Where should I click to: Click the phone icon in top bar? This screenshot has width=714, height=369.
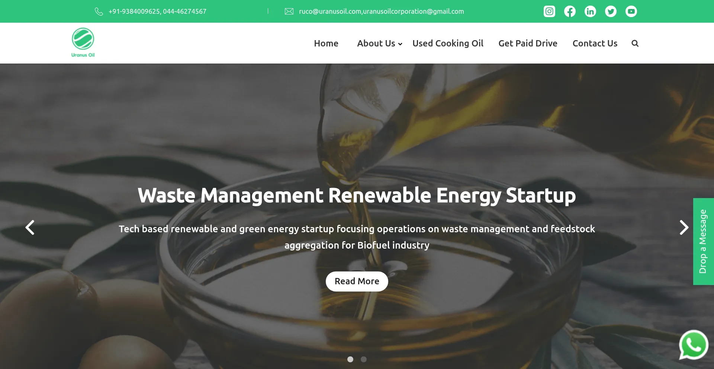pos(99,12)
